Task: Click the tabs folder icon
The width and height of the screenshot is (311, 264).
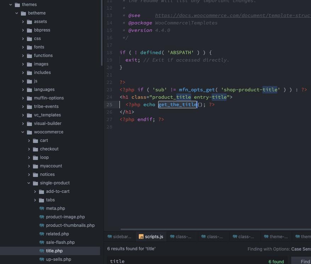Action: [x=41, y=200]
